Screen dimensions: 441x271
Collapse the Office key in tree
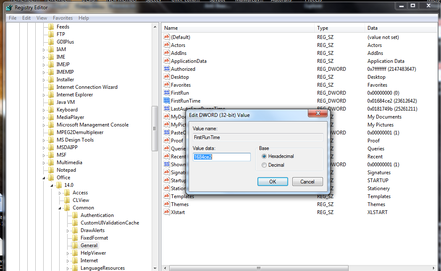pos(44,178)
